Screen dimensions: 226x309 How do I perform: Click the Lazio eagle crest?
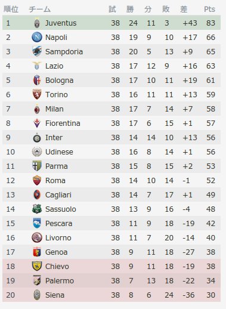coord(37,66)
